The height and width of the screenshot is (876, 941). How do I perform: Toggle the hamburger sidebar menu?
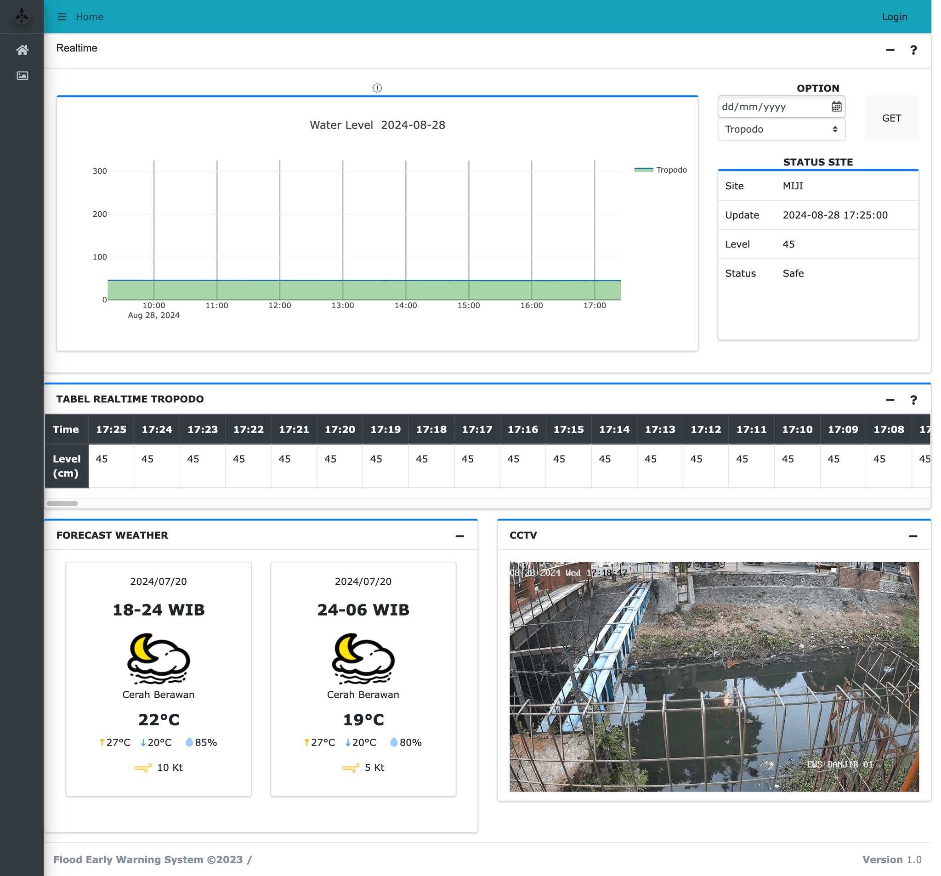62,17
